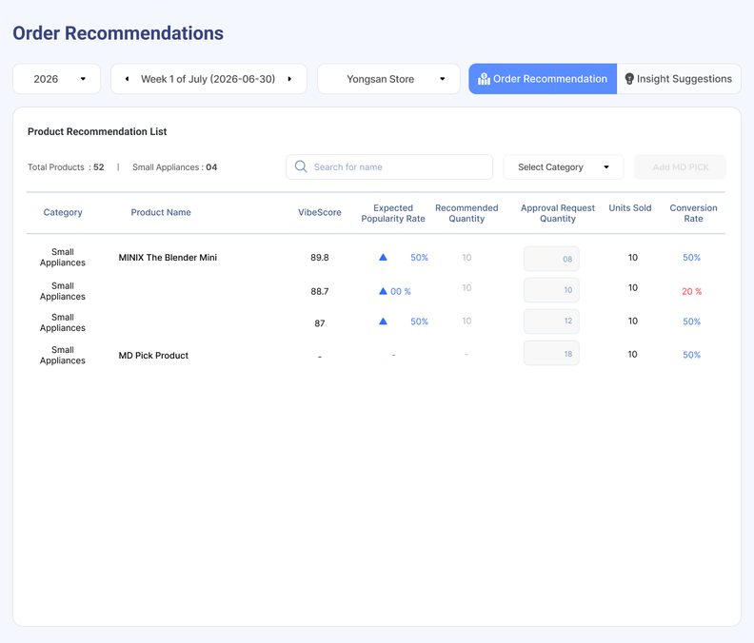Click VibeScore value 89.8
Image resolution: width=754 pixels, height=643 pixels.
click(319, 257)
